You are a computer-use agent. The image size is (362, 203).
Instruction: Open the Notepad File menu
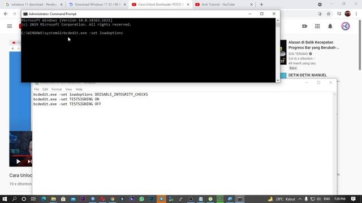click(x=36, y=89)
